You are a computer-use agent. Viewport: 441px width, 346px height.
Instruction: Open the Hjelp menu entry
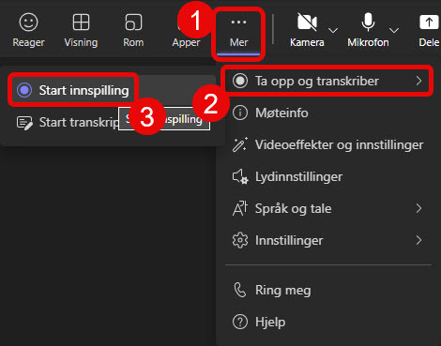point(328,322)
